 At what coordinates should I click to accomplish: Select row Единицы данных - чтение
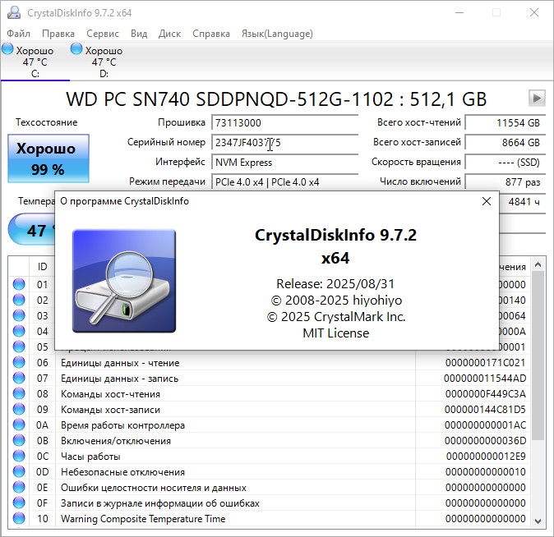270,363
